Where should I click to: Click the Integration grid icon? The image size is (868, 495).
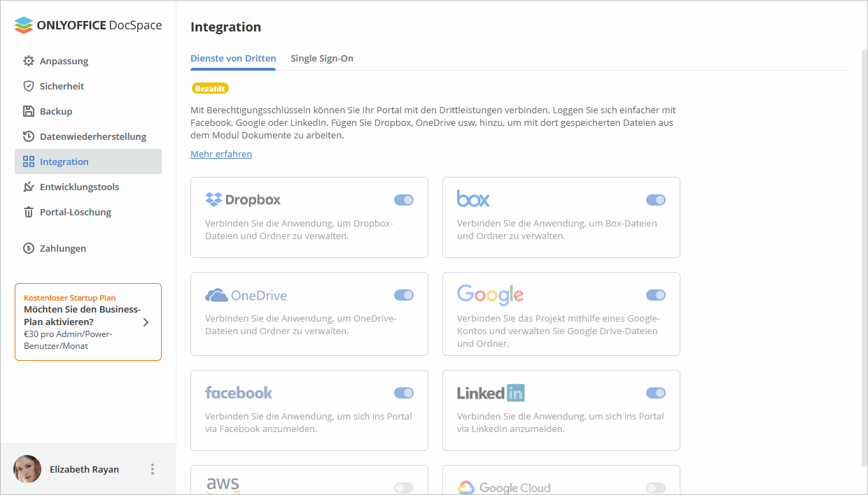29,162
